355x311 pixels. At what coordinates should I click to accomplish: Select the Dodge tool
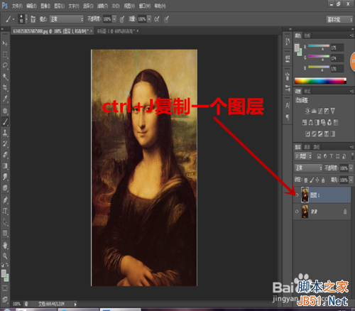click(5, 187)
